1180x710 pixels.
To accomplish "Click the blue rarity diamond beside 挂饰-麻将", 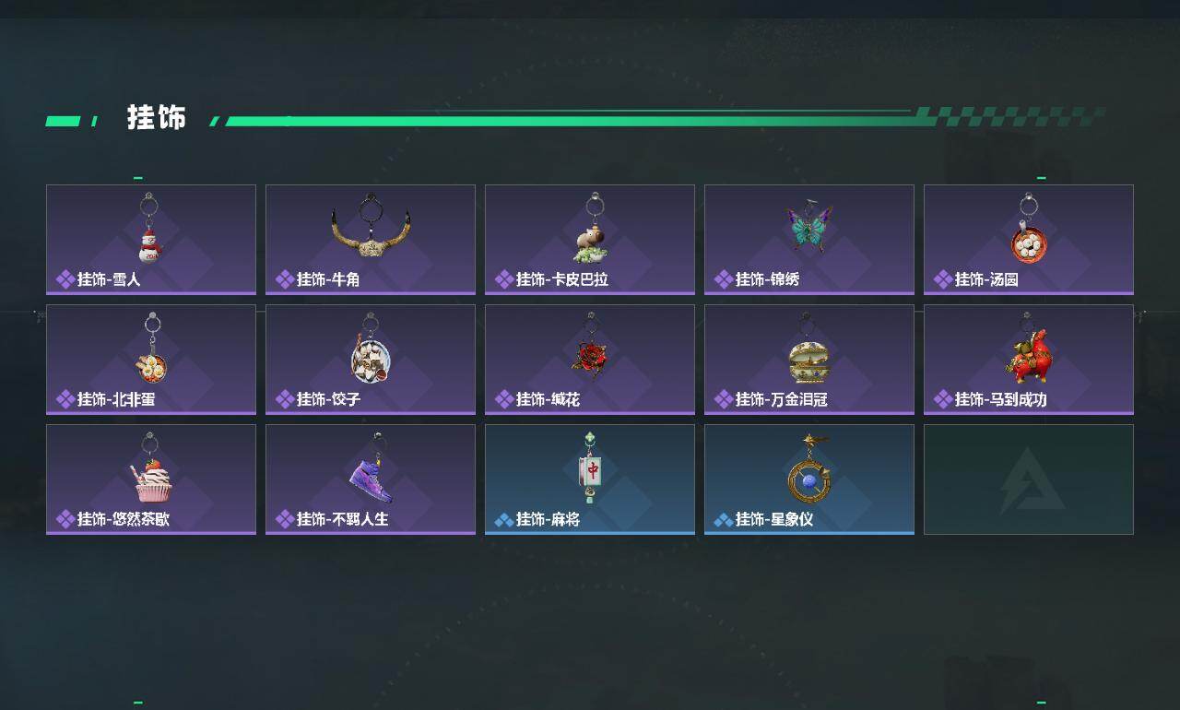I will coord(503,520).
